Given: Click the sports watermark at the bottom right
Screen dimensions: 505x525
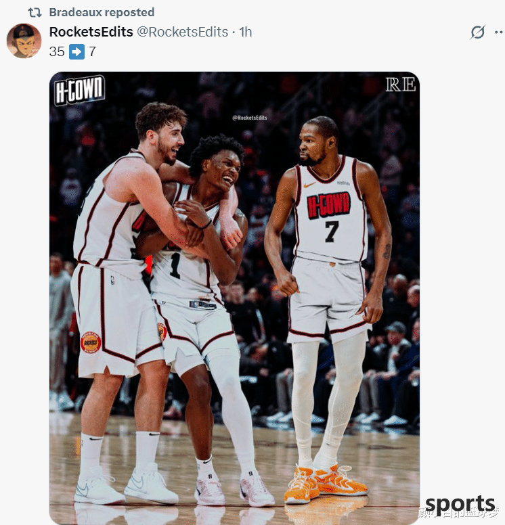Looking at the screenshot, I should [460, 505].
